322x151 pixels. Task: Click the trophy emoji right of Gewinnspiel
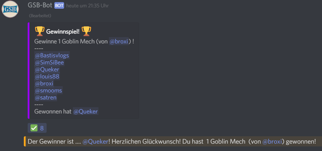coord(86,32)
